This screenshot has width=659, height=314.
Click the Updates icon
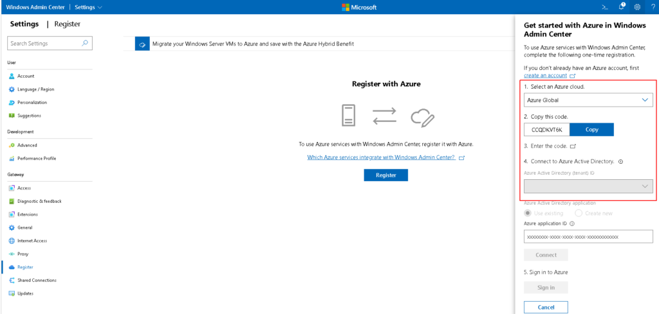point(12,293)
